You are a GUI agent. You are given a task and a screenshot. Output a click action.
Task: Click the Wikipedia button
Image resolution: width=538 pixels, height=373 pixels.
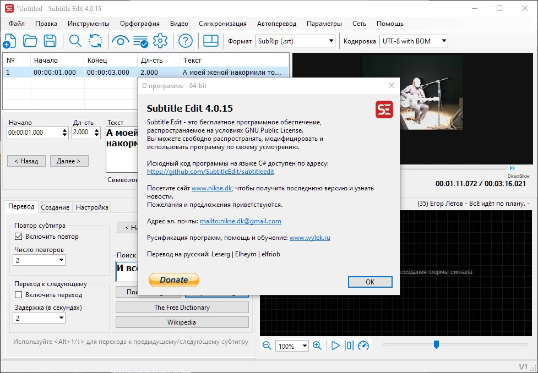point(182,322)
